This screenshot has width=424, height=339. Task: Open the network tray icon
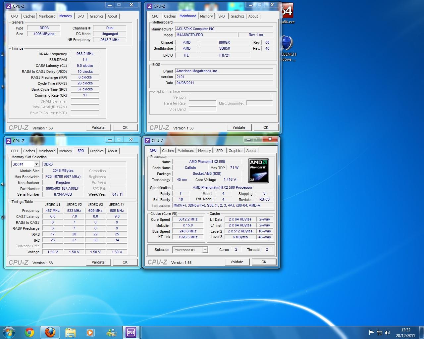click(380, 333)
